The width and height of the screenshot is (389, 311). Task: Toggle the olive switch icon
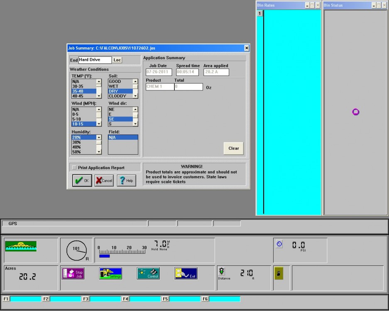pyautogui.click(x=279, y=273)
